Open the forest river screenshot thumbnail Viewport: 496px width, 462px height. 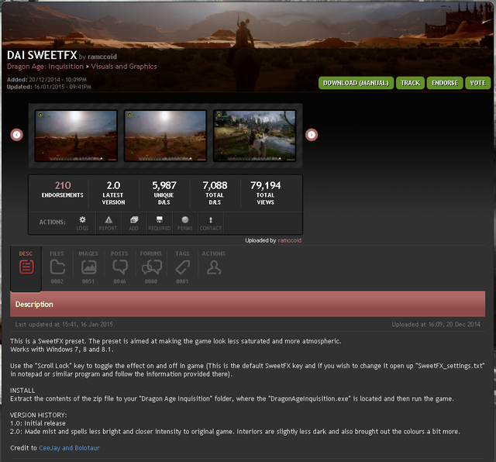pos(255,136)
